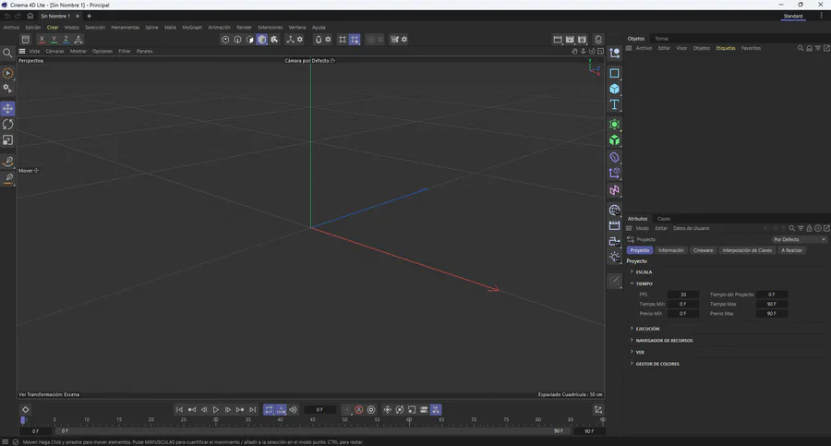Open the Render menu
Viewport: 831px width, 446px height.
point(244,28)
